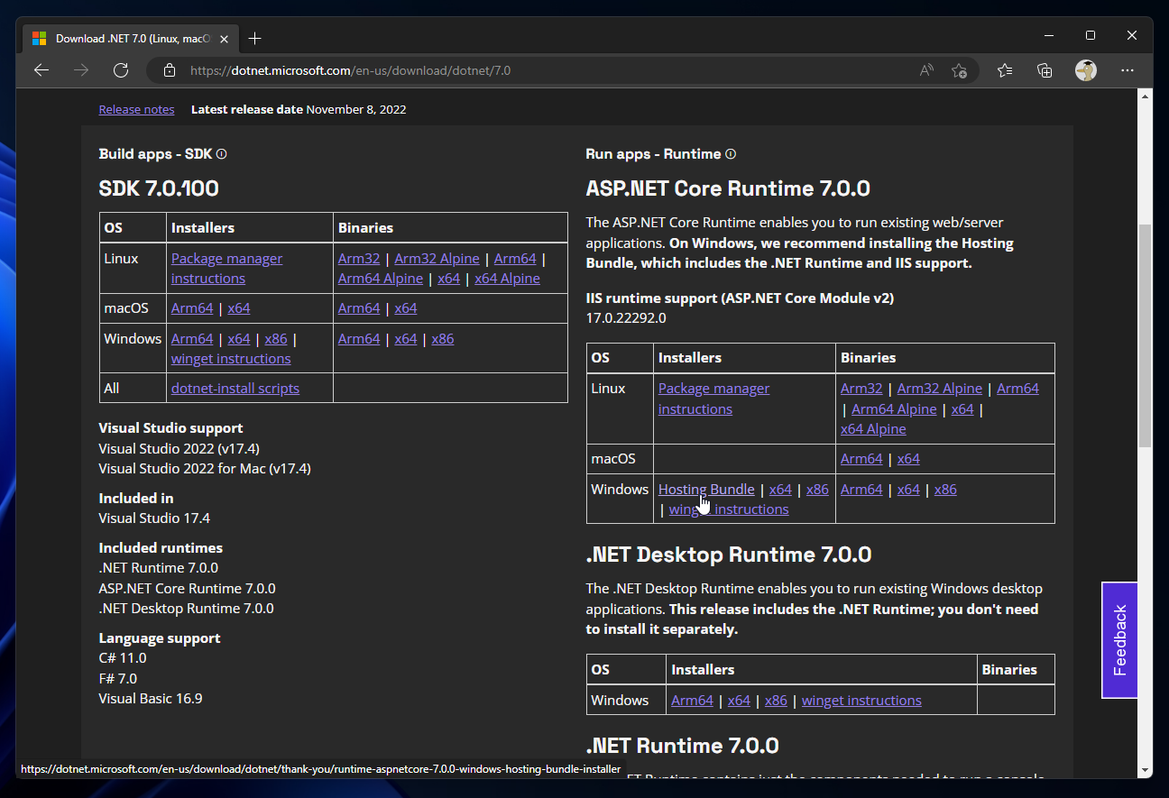This screenshot has height=798, width=1169.
Task: Click the purple Feedback button
Action: tap(1119, 640)
